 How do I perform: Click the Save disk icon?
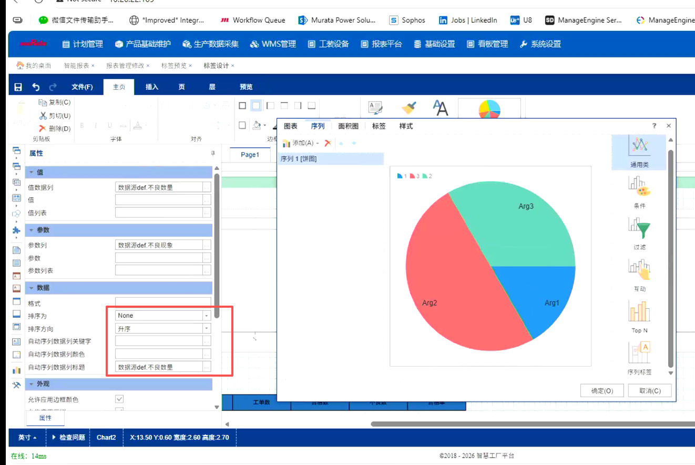click(18, 87)
